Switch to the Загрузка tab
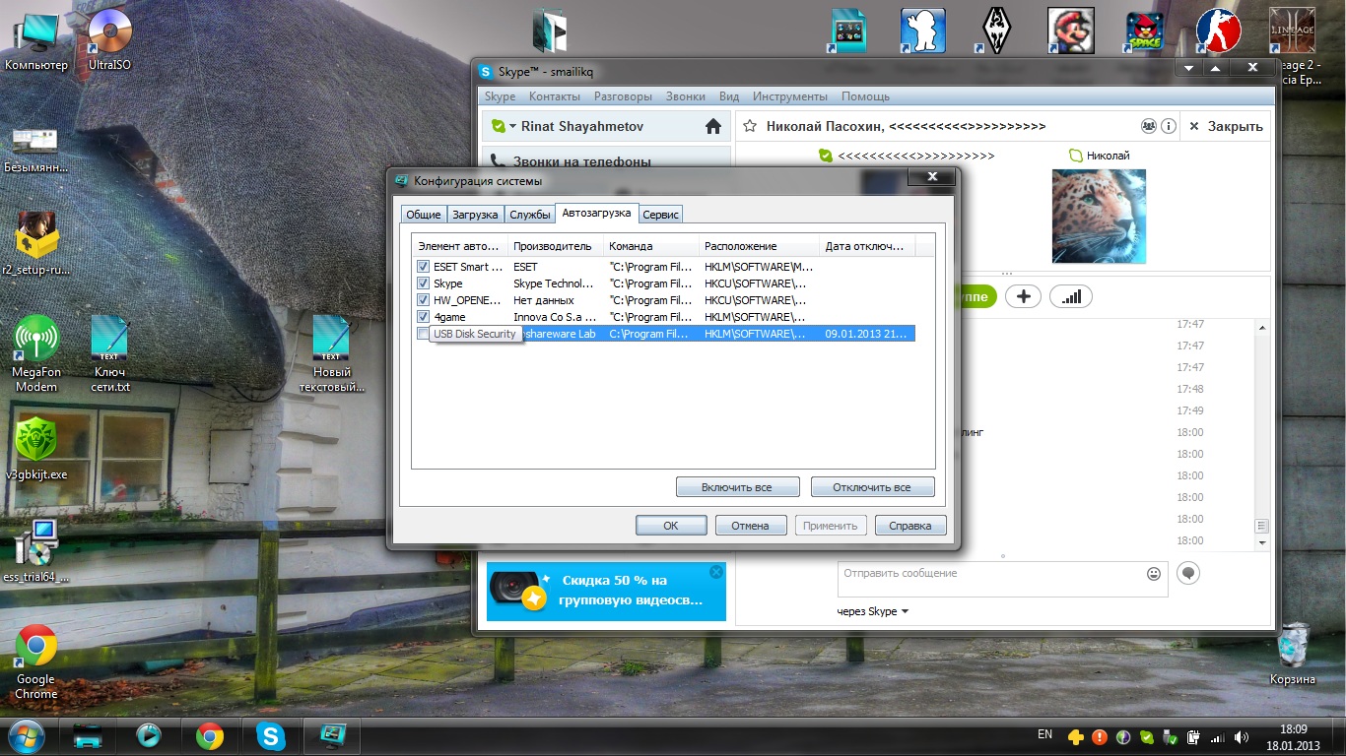 (x=475, y=214)
